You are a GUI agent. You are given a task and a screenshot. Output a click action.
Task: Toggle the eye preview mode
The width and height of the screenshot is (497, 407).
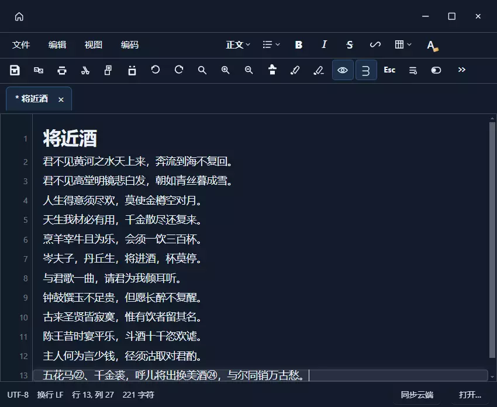tap(343, 70)
